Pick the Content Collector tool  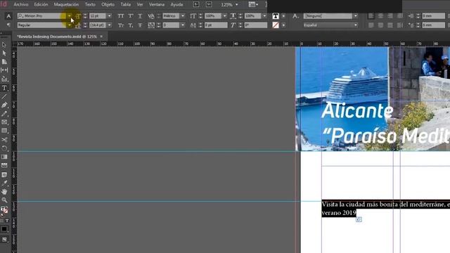4,79
